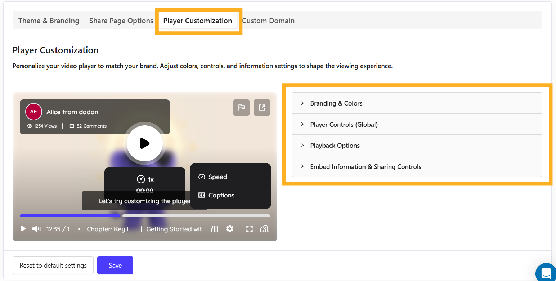Click the elephant logo icon in the player
The width and height of the screenshot is (556, 281).
pos(265,229)
